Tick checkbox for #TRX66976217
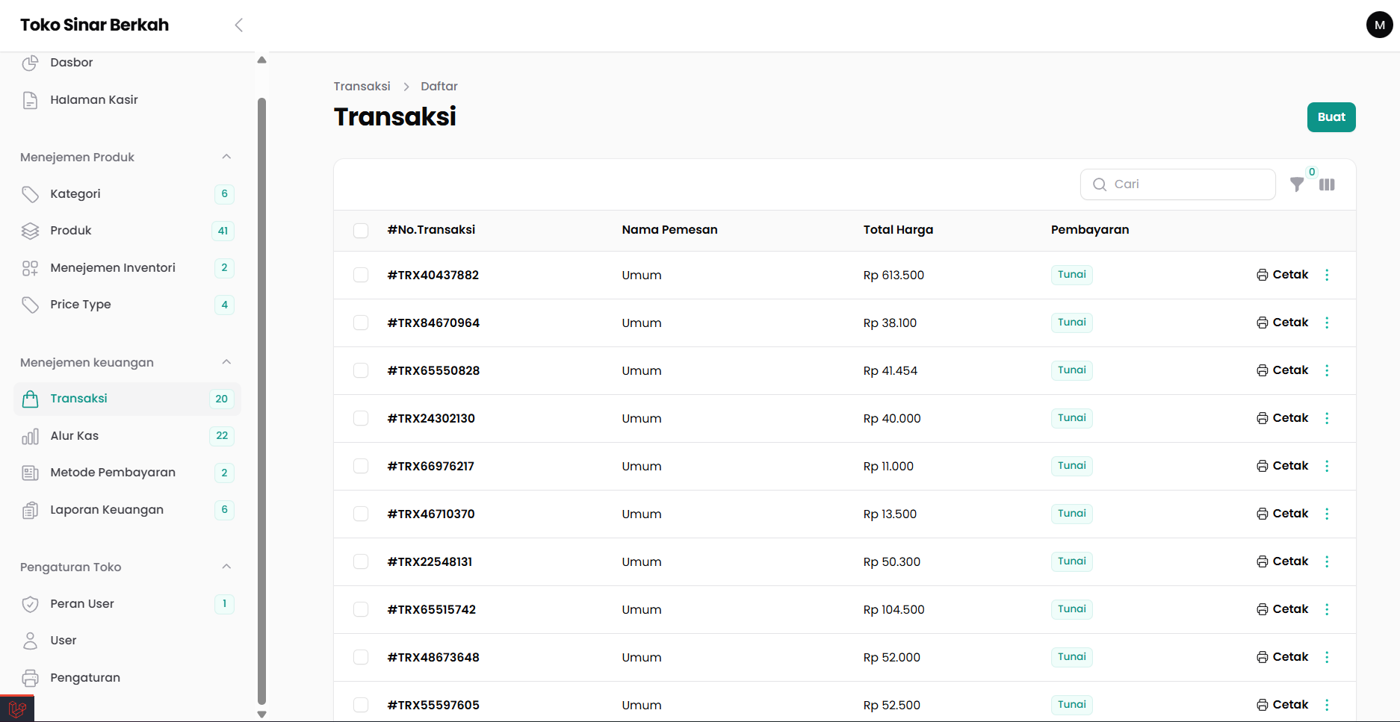The width and height of the screenshot is (1400, 722). [x=361, y=466]
